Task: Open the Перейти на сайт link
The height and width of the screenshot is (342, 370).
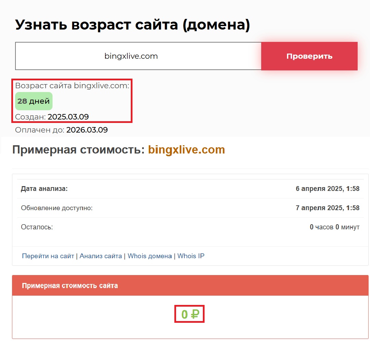Action: coord(48,256)
